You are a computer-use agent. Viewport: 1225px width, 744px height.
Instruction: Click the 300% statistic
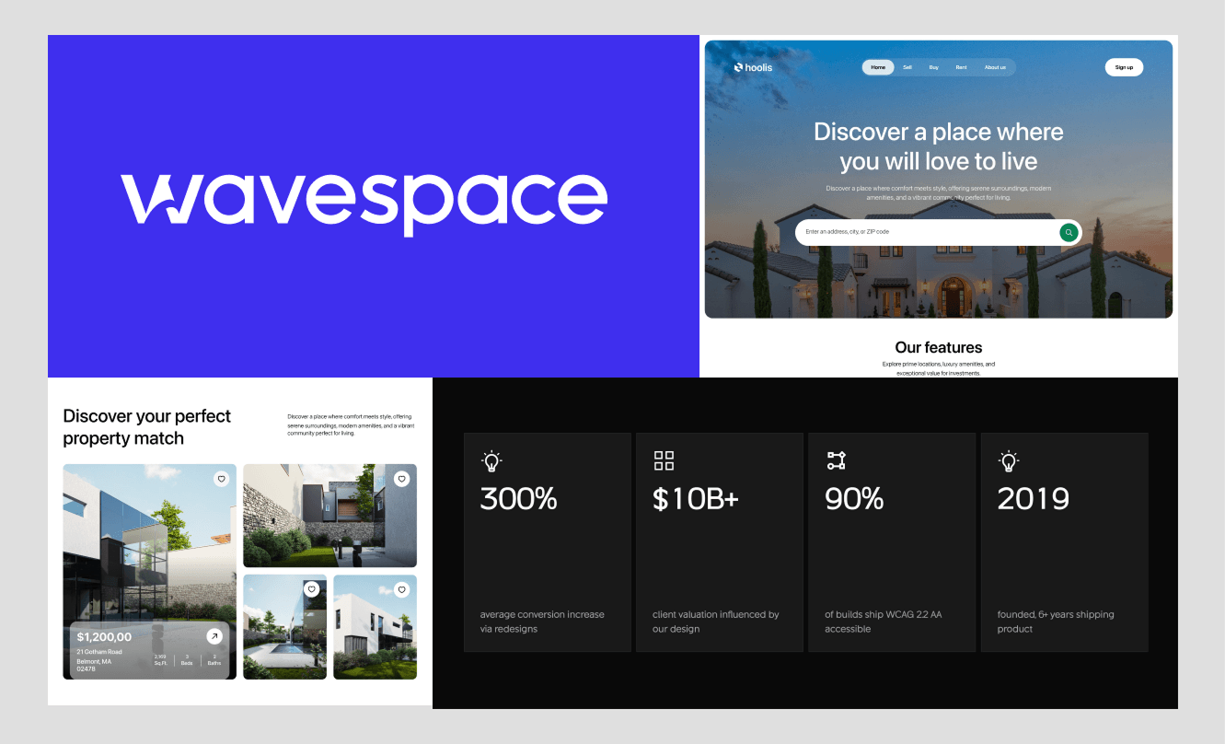[519, 499]
